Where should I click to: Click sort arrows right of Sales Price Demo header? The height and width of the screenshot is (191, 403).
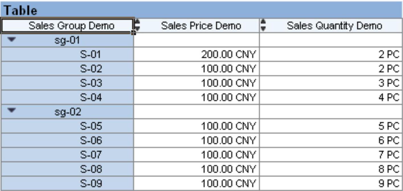pyautogui.click(x=263, y=25)
